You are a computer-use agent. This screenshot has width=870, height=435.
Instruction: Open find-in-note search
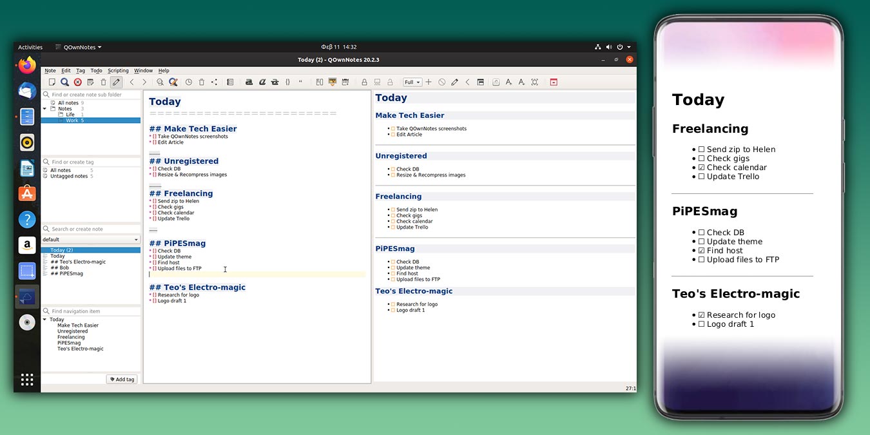(x=159, y=82)
